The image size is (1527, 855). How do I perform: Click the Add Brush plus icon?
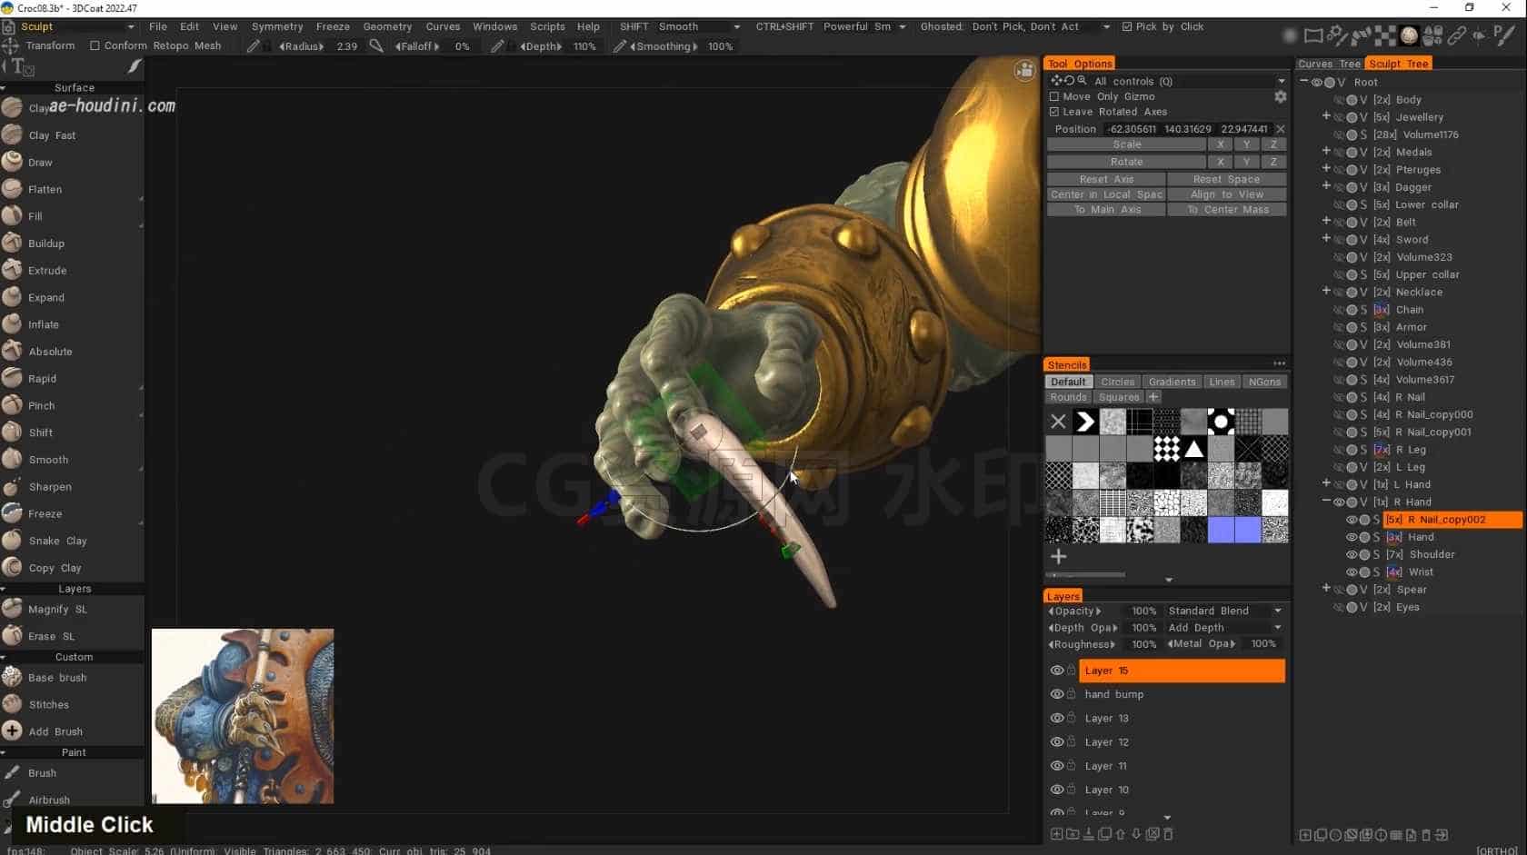tap(12, 731)
